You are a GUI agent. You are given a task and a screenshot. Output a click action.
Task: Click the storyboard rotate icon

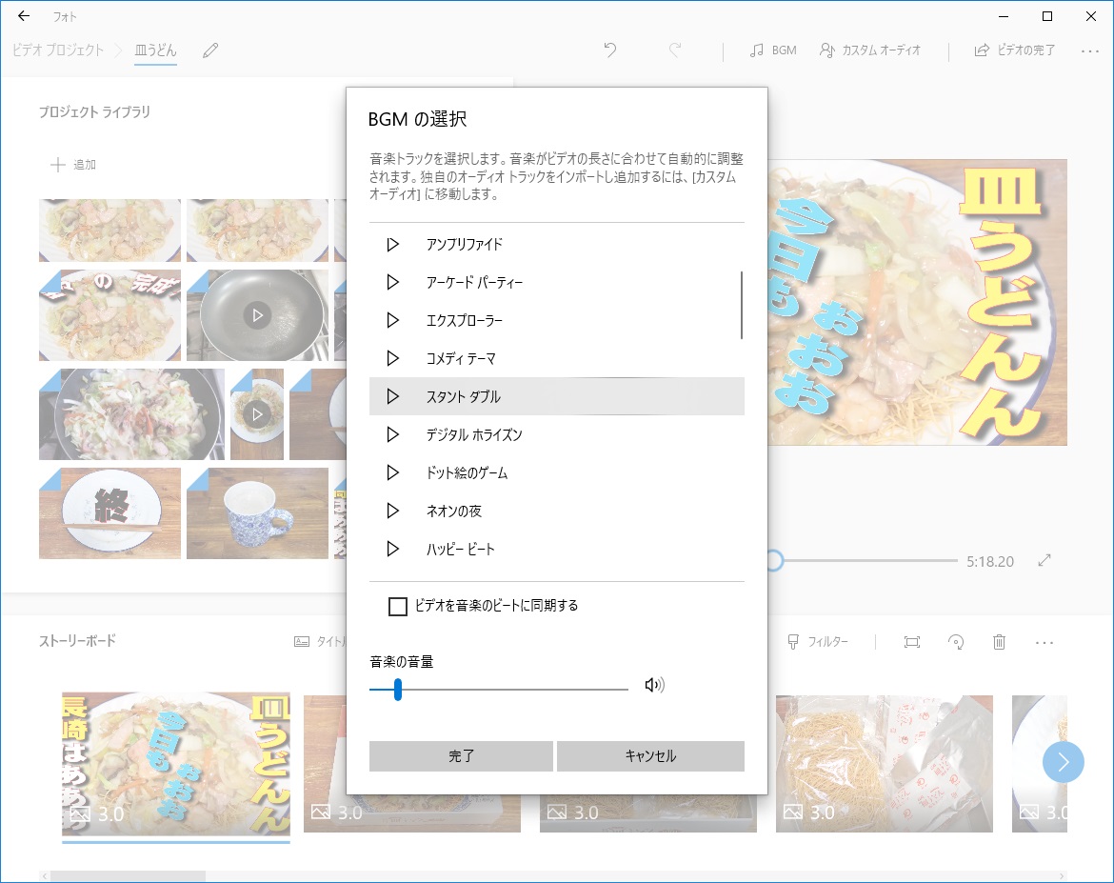(x=956, y=643)
